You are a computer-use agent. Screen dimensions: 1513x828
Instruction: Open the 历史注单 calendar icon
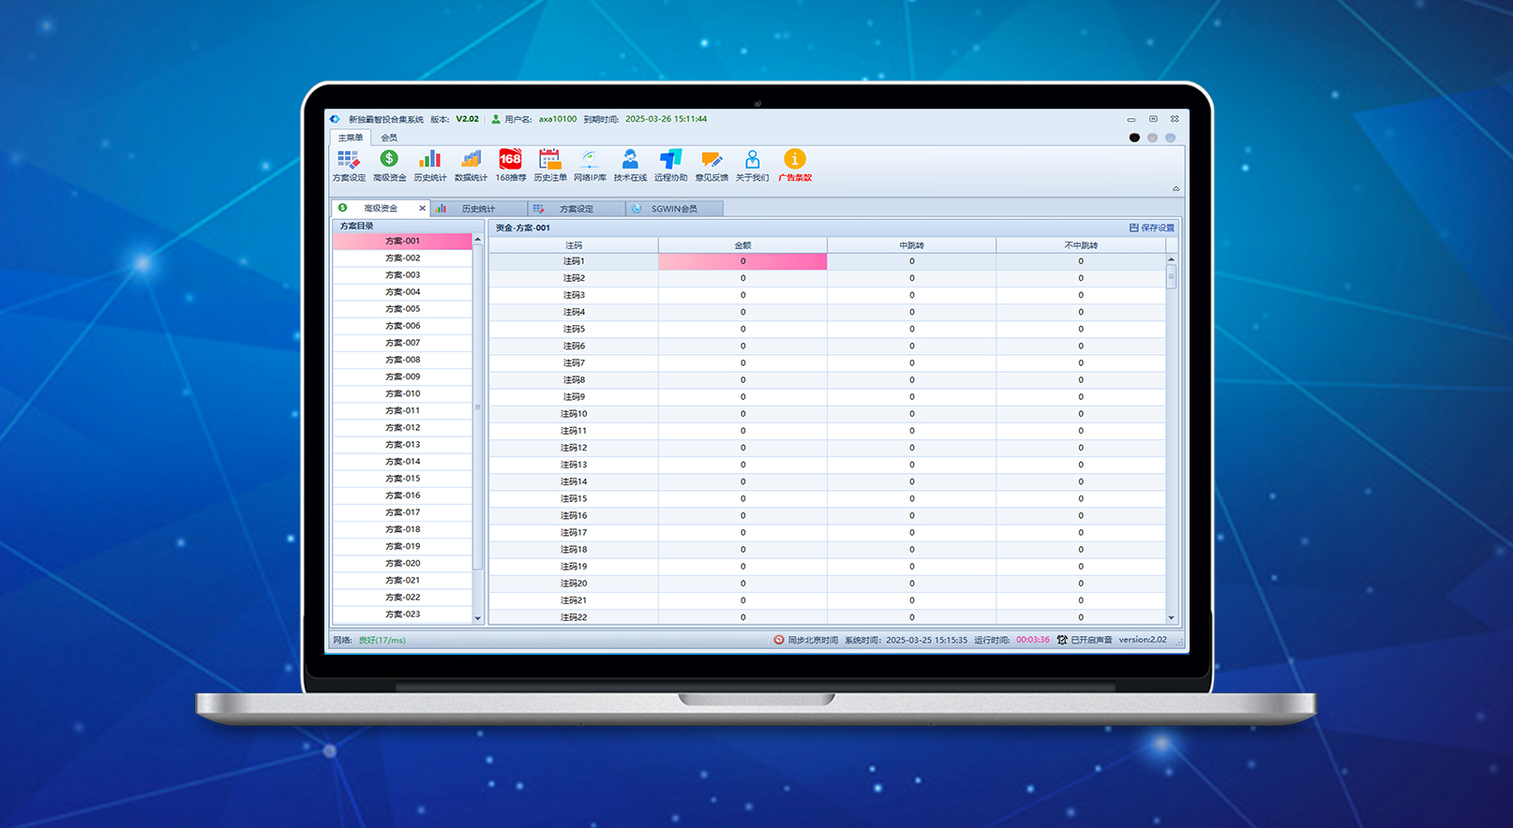[x=550, y=164]
